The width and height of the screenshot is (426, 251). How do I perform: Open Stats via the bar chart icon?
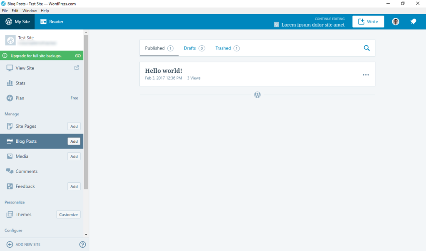pyautogui.click(x=9, y=83)
